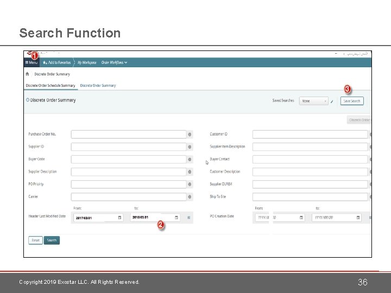Switch to Discrete Order Schedule Summary tab
Viewport: 391px width, 293px height.
click(51, 86)
